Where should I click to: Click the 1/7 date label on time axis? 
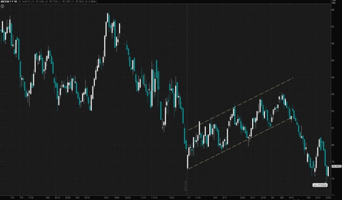(188, 197)
